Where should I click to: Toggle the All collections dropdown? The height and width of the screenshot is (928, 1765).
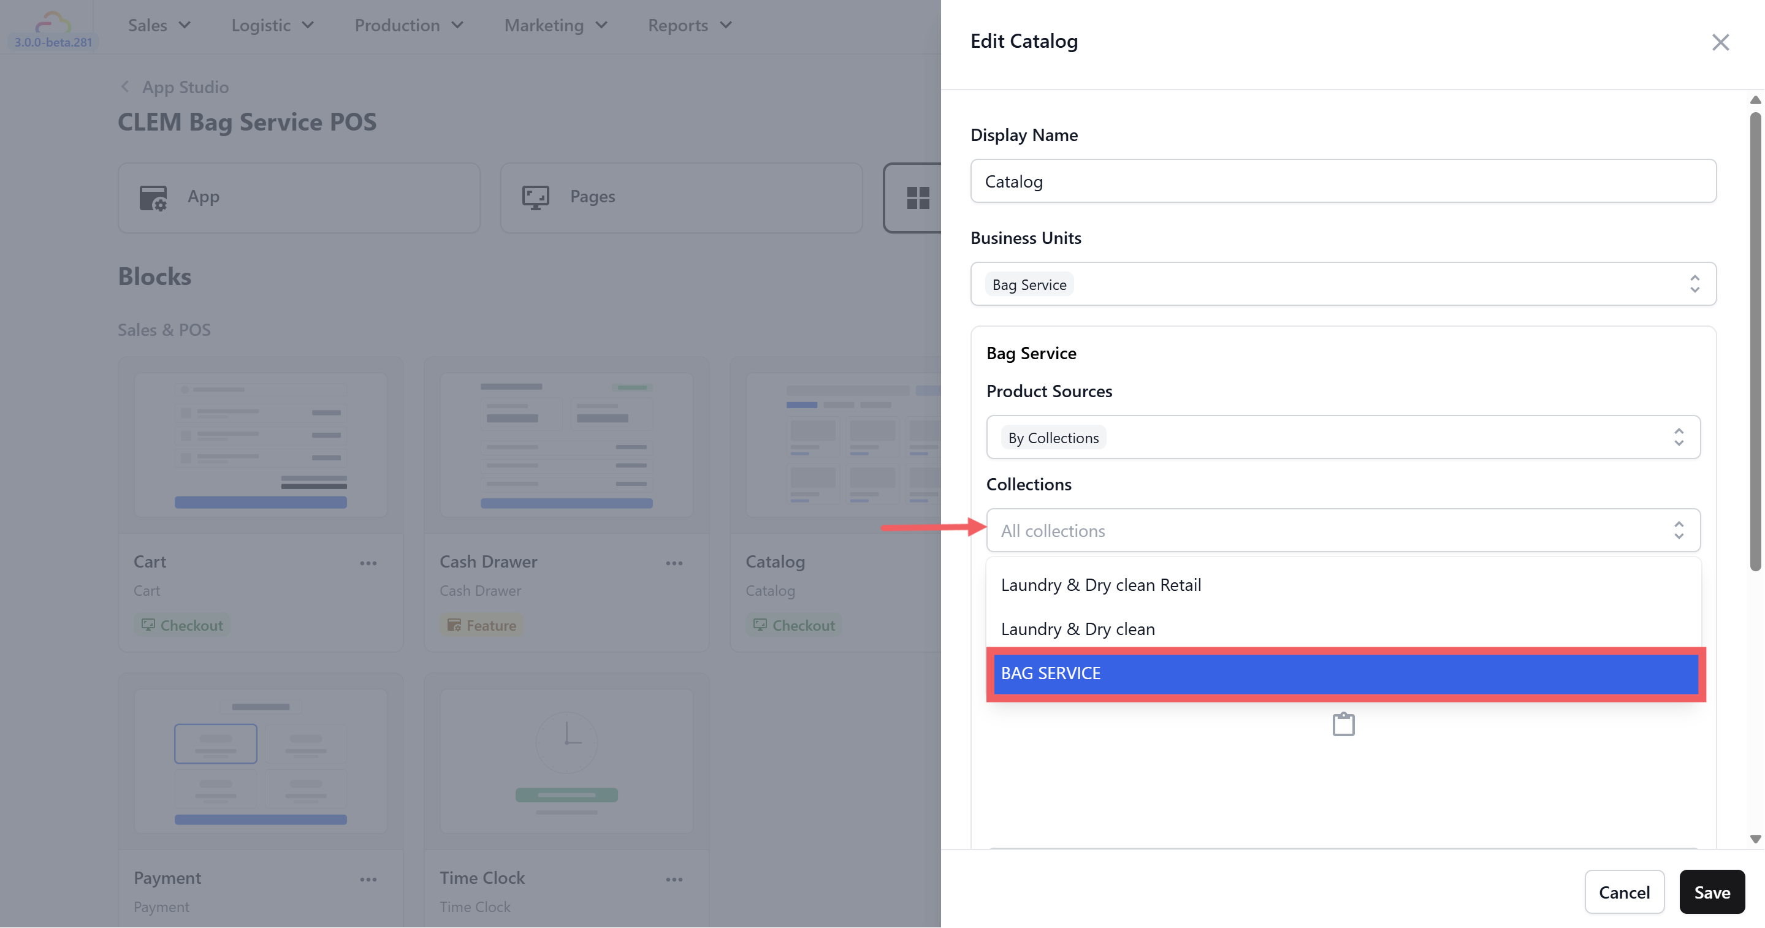[1678, 530]
